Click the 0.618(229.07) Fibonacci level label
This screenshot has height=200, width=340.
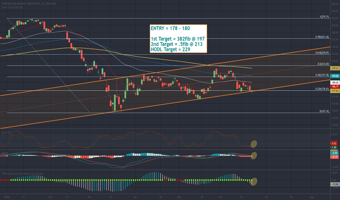[322, 52]
